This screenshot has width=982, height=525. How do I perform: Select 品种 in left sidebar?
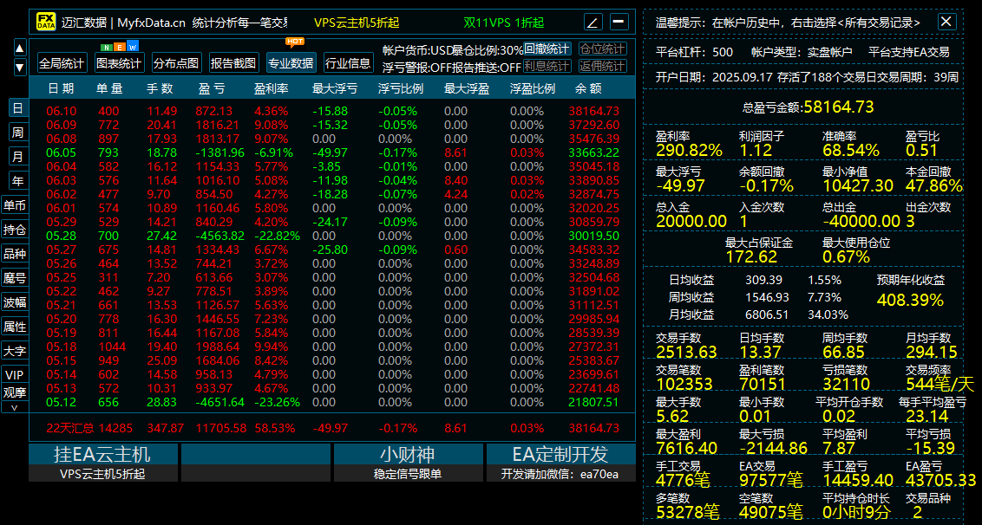[15, 254]
